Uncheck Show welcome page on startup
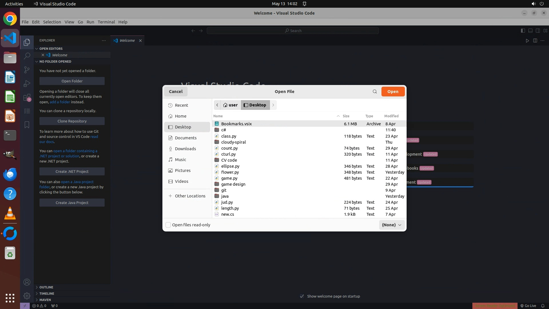The width and height of the screenshot is (549, 309). 302,296
